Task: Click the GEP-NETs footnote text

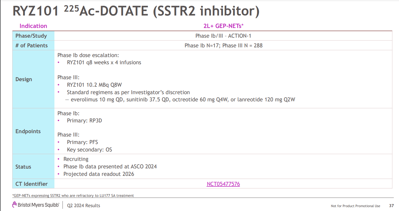Action: tap(73, 195)
